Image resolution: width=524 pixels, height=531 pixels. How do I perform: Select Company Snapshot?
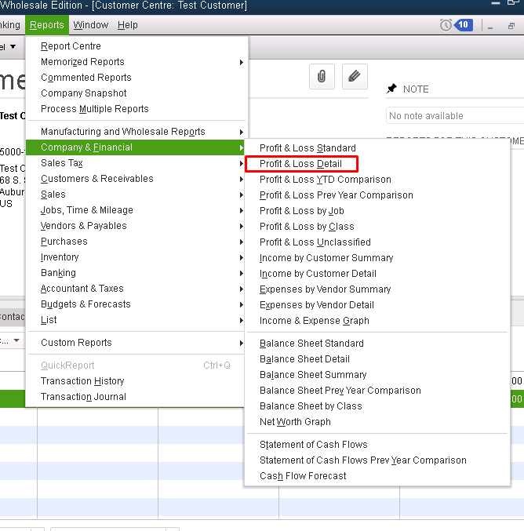[83, 93]
